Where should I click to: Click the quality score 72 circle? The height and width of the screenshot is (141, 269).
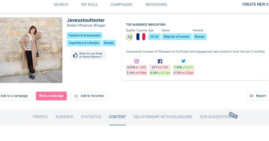click(x=129, y=37)
